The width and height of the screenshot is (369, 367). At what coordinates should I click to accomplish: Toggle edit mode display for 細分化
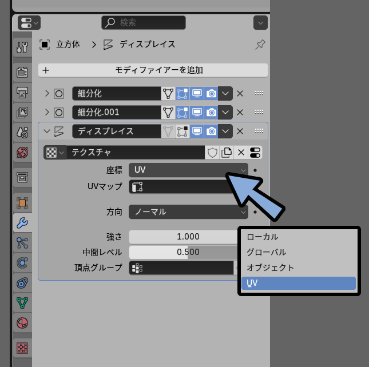tap(182, 93)
